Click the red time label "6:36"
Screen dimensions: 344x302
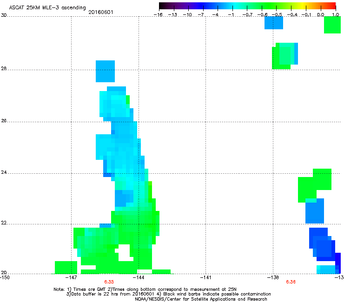point(291,282)
